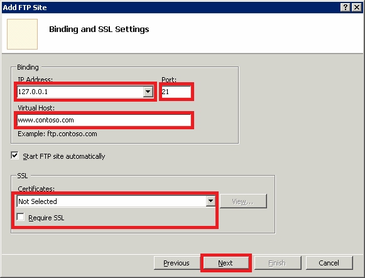Click the Virtual Host www.contoso.com field
The width and height of the screenshot is (365, 278).
tap(104, 120)
